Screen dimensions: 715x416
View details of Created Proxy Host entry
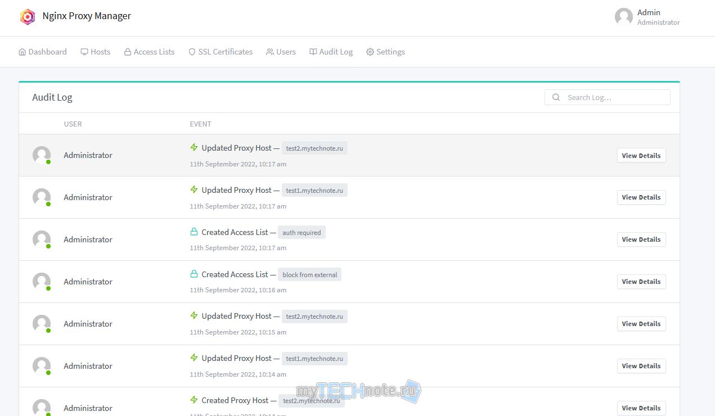point(641,408)
